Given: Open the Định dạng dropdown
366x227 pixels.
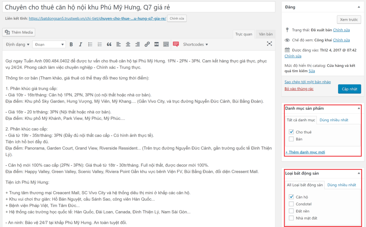Looking at the screenshot, I should (18, 44).
